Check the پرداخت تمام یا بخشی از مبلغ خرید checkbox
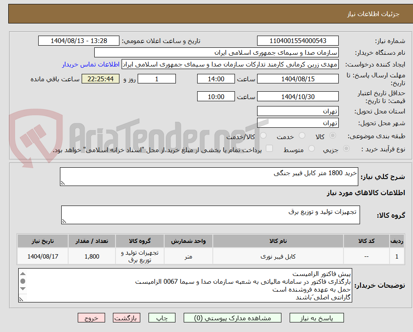The height and width of the screenshot is (332, 413). pyautogui.click(x=268, y=148)
